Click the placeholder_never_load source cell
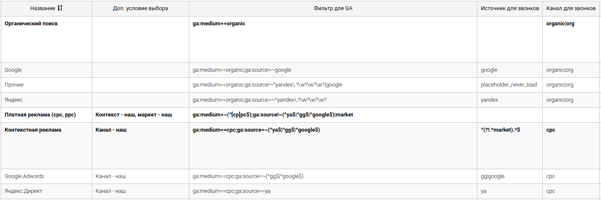 click(509, 85)
